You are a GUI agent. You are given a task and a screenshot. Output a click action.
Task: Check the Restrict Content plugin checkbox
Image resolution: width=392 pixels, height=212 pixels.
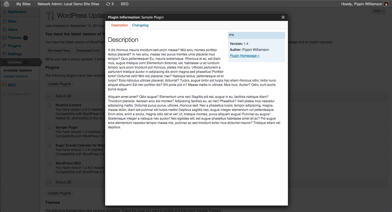(49, 105)
